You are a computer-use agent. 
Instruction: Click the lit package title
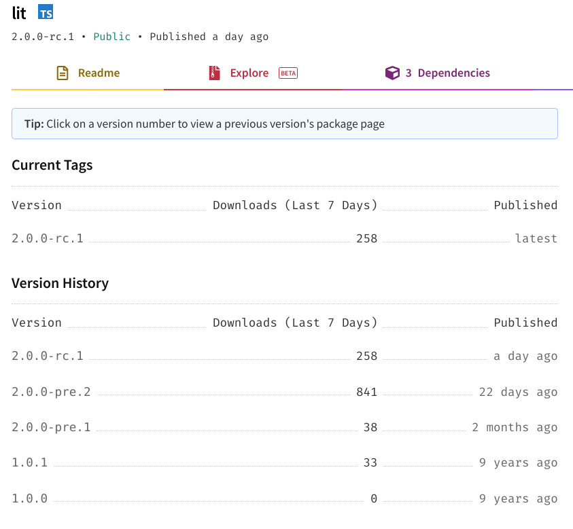pyautogui.click(x=18, y=12)
